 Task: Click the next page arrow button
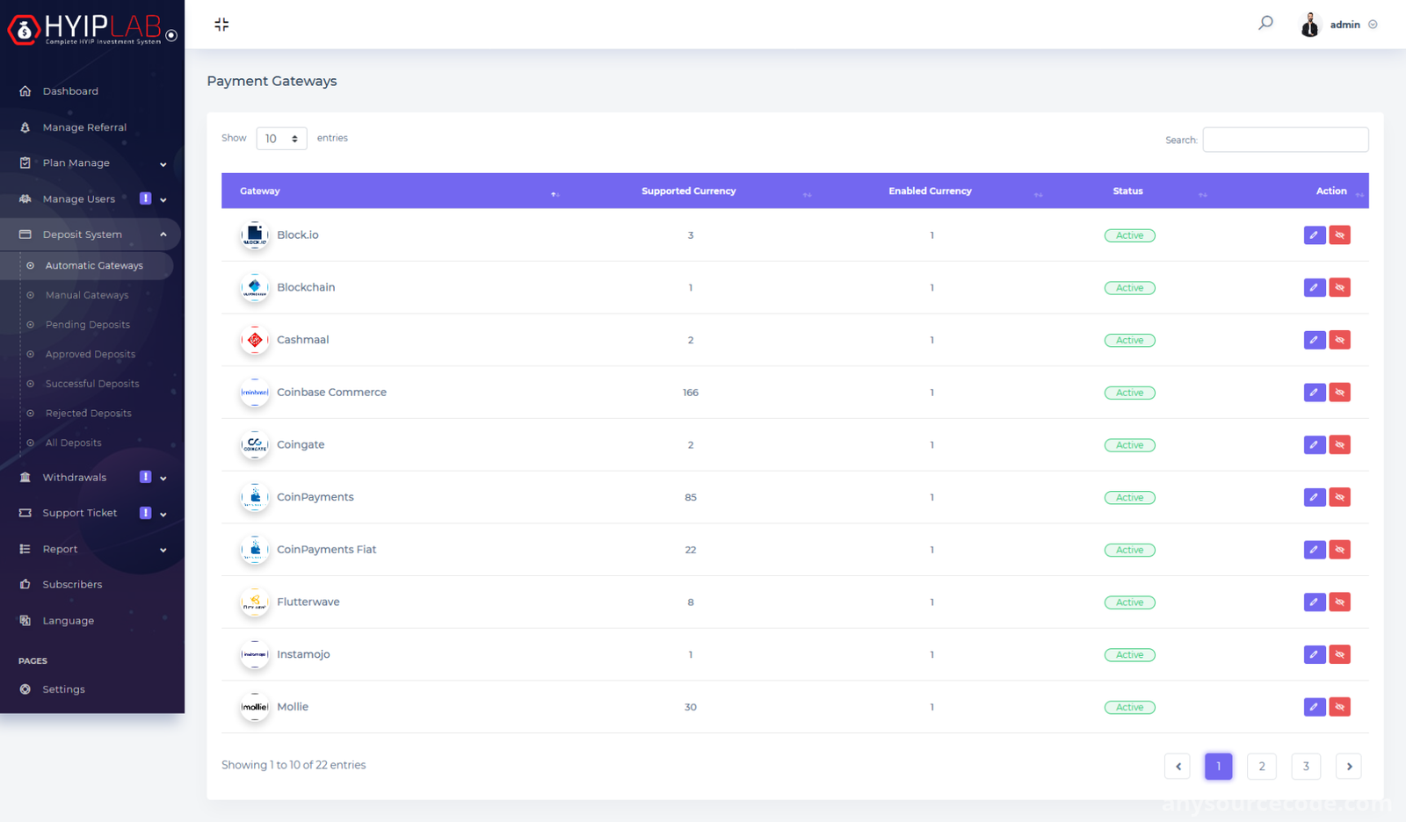1349,766
